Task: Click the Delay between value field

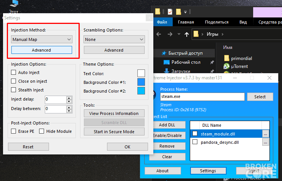Action: [x=55, y=109]
